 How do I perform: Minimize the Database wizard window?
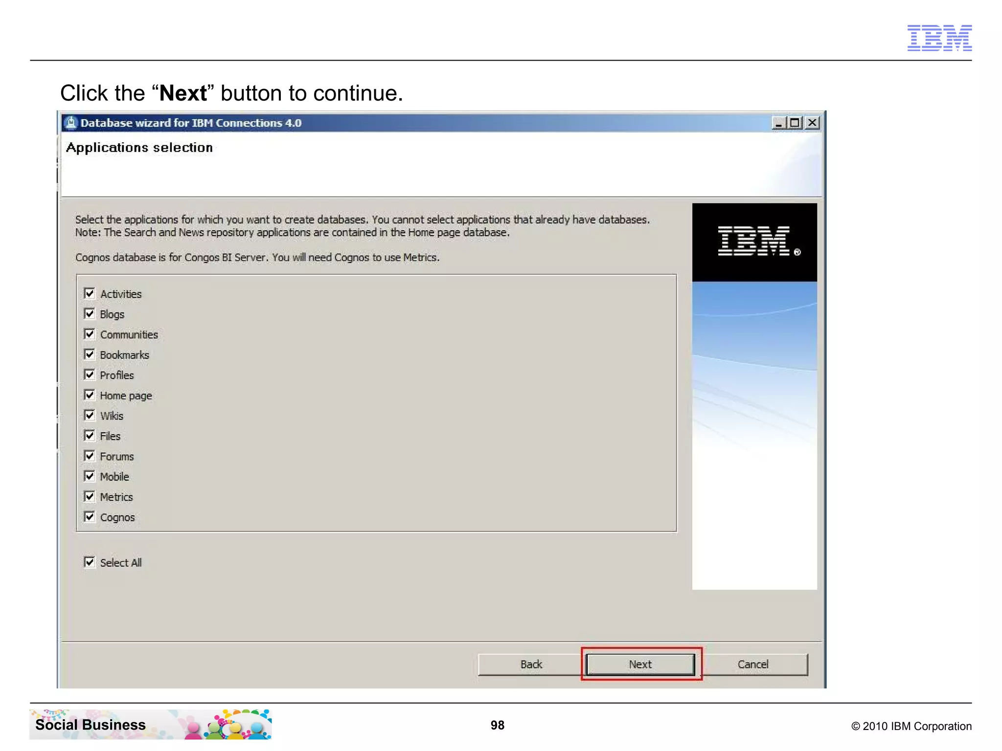point(778,123)
